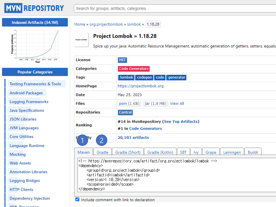Open Core Utilities category

click(x=21, y=136)
